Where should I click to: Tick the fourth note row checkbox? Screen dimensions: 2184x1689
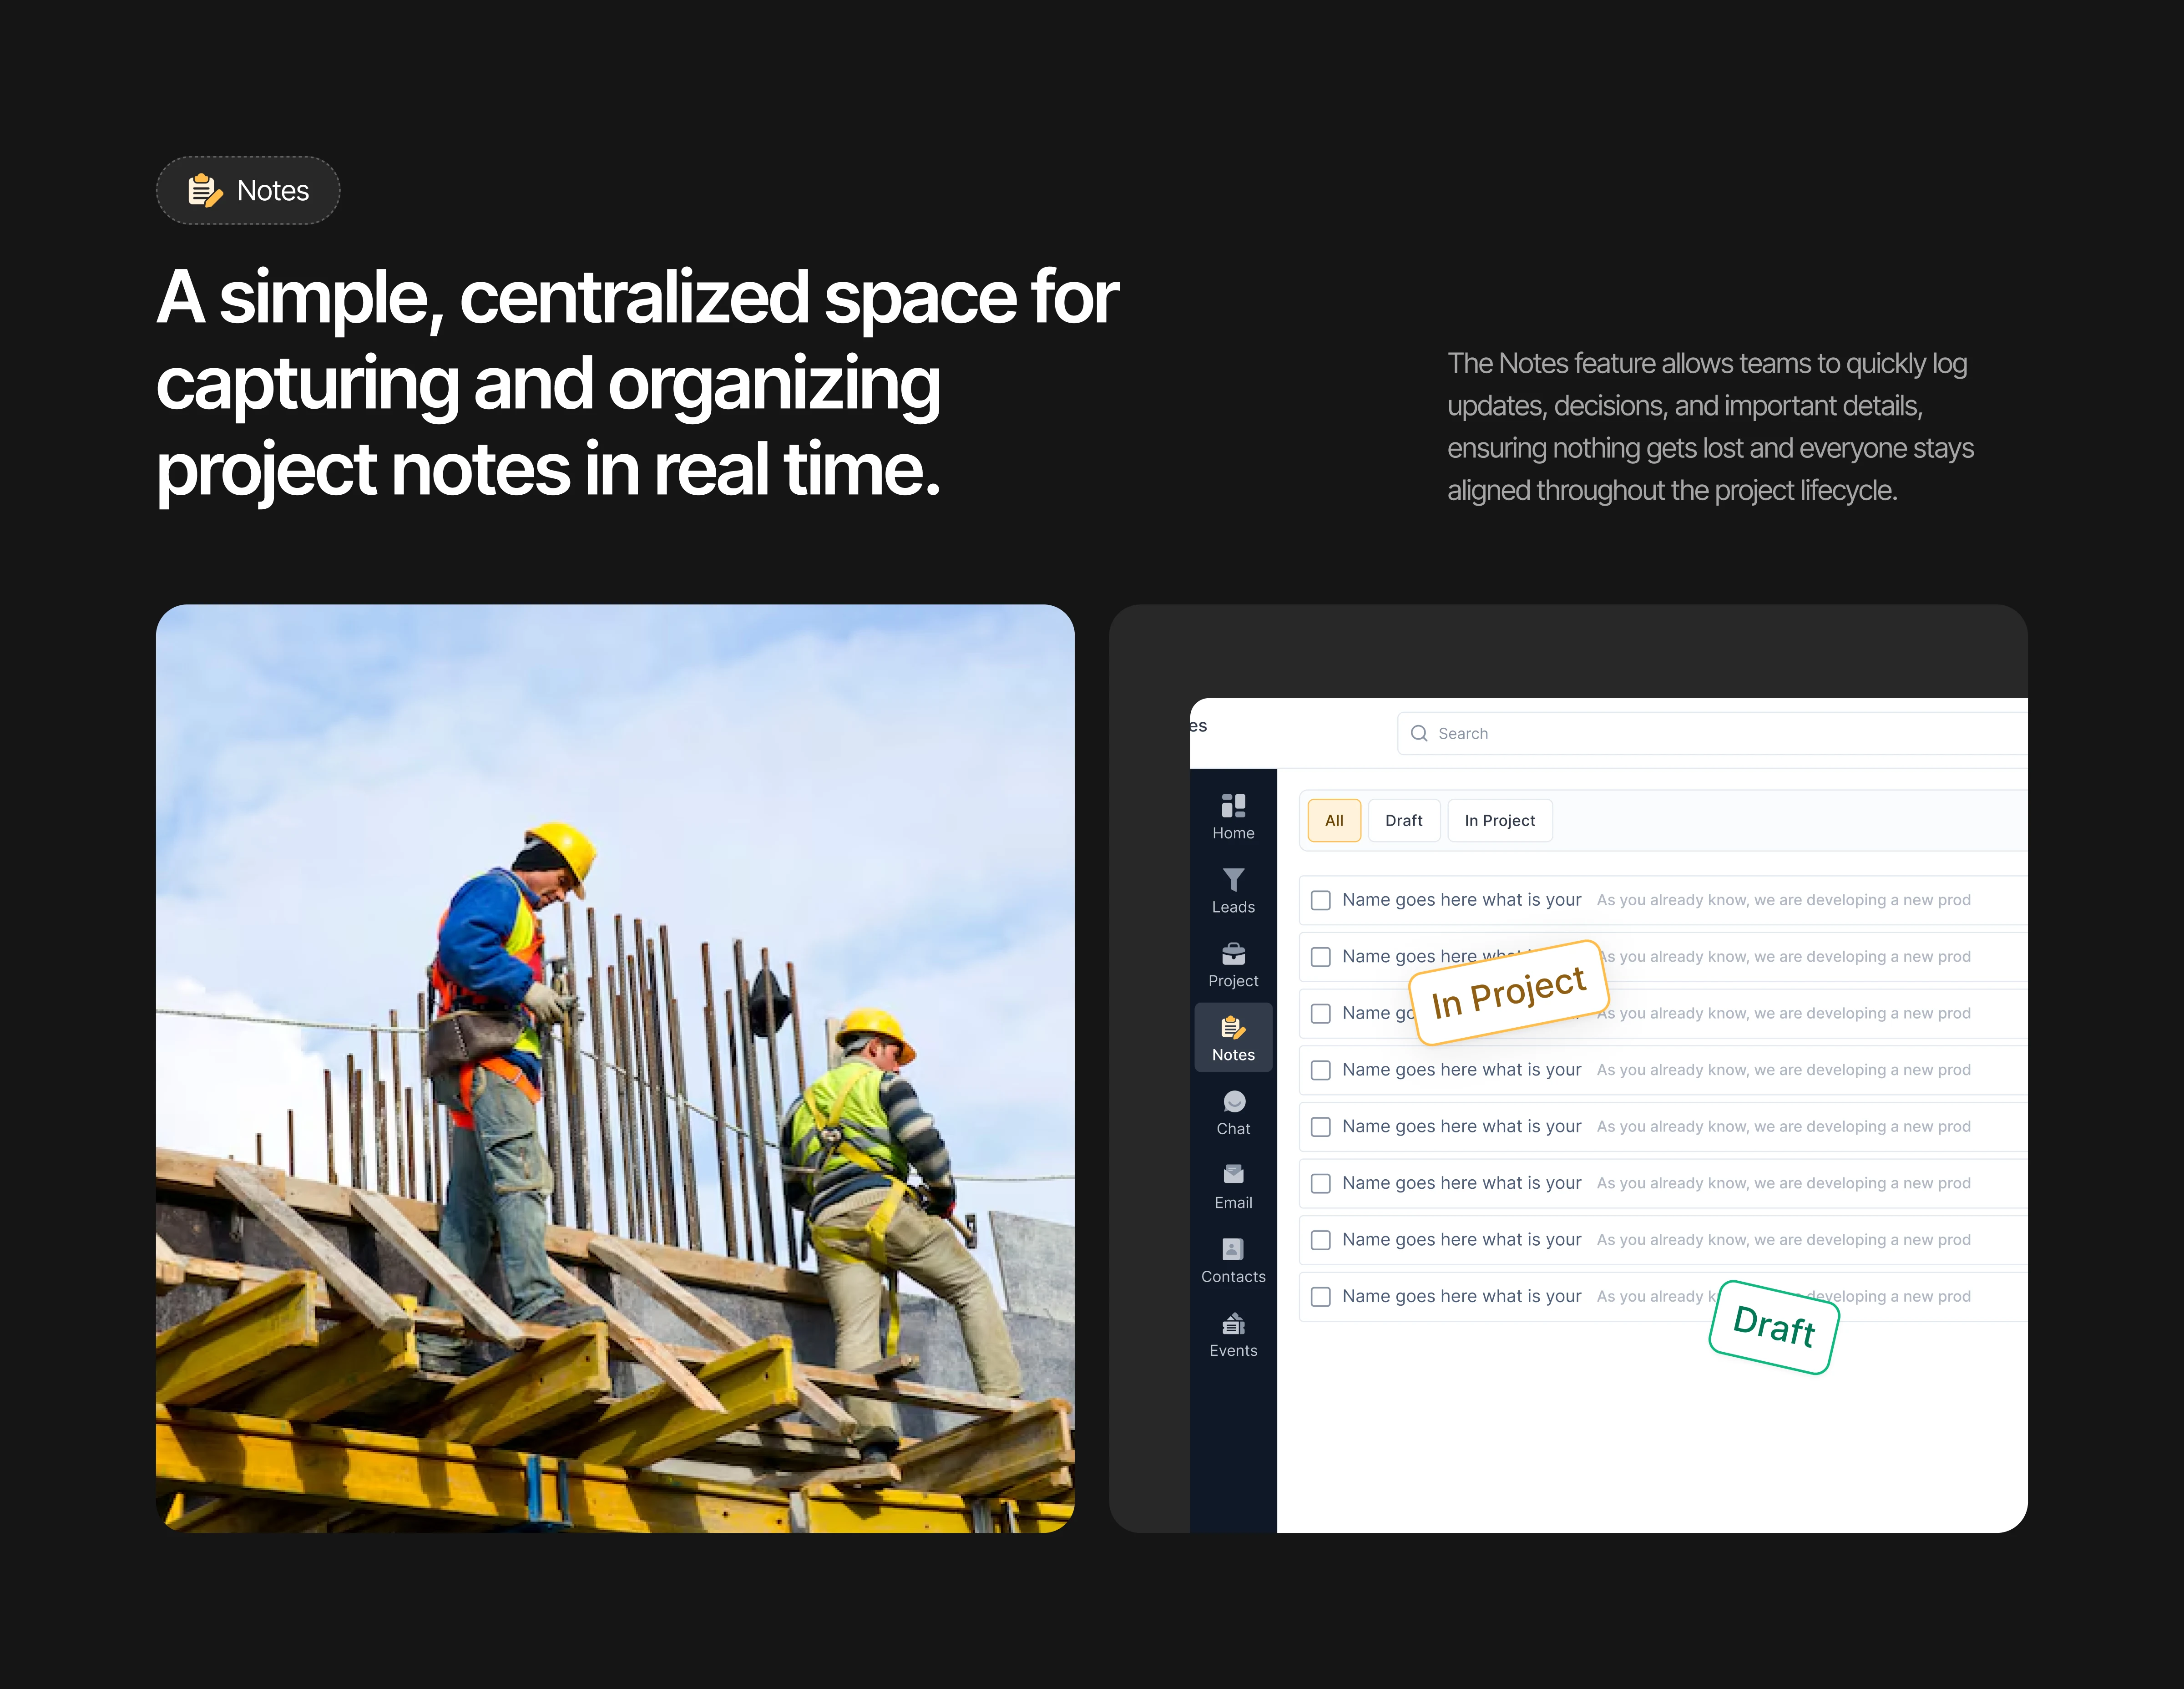coord(1321,1070)
